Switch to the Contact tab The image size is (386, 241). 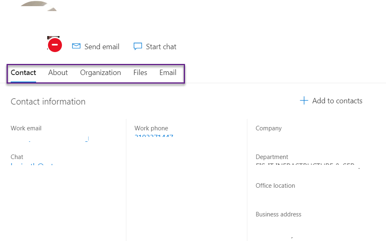[x=23, y=73]
